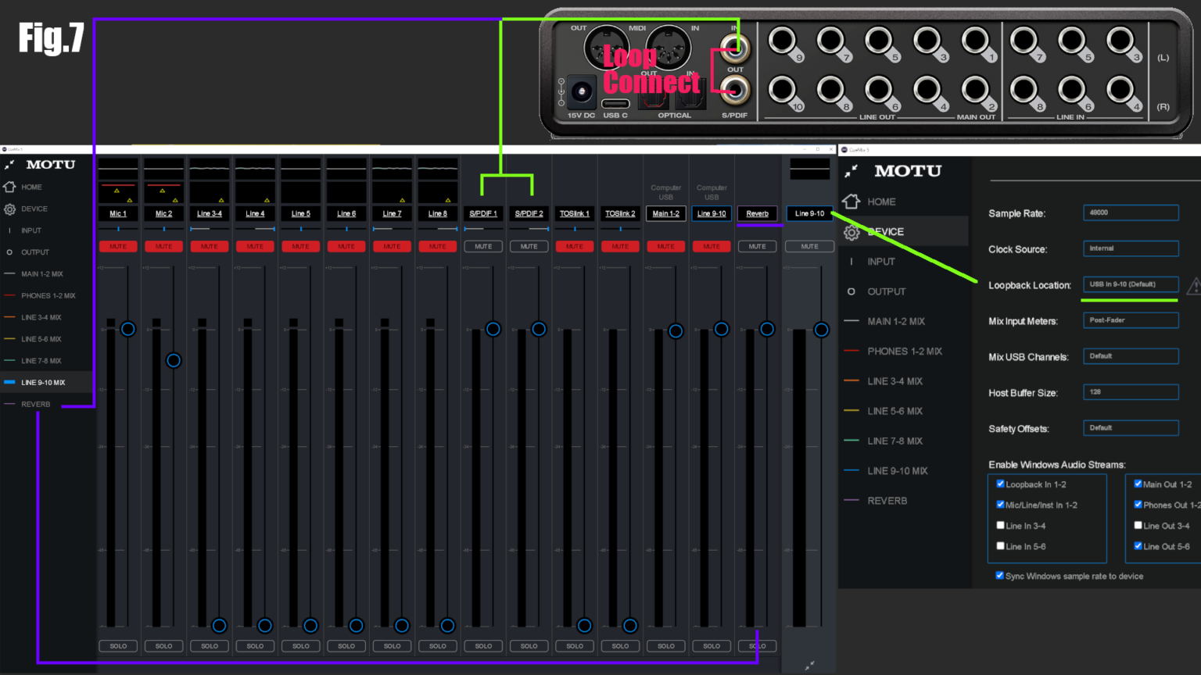Click the Input icon in left sidebar
1201x675 pixels.
click(x=10, y=230)
